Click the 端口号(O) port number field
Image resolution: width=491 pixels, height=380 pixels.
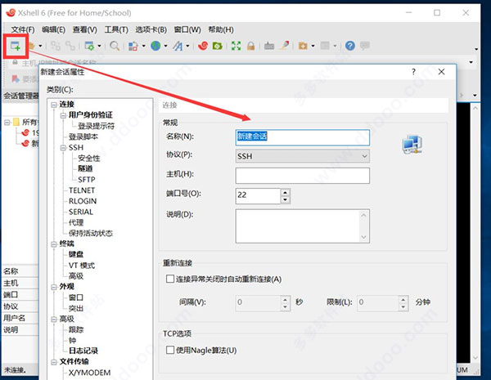(x=258, y=196)
